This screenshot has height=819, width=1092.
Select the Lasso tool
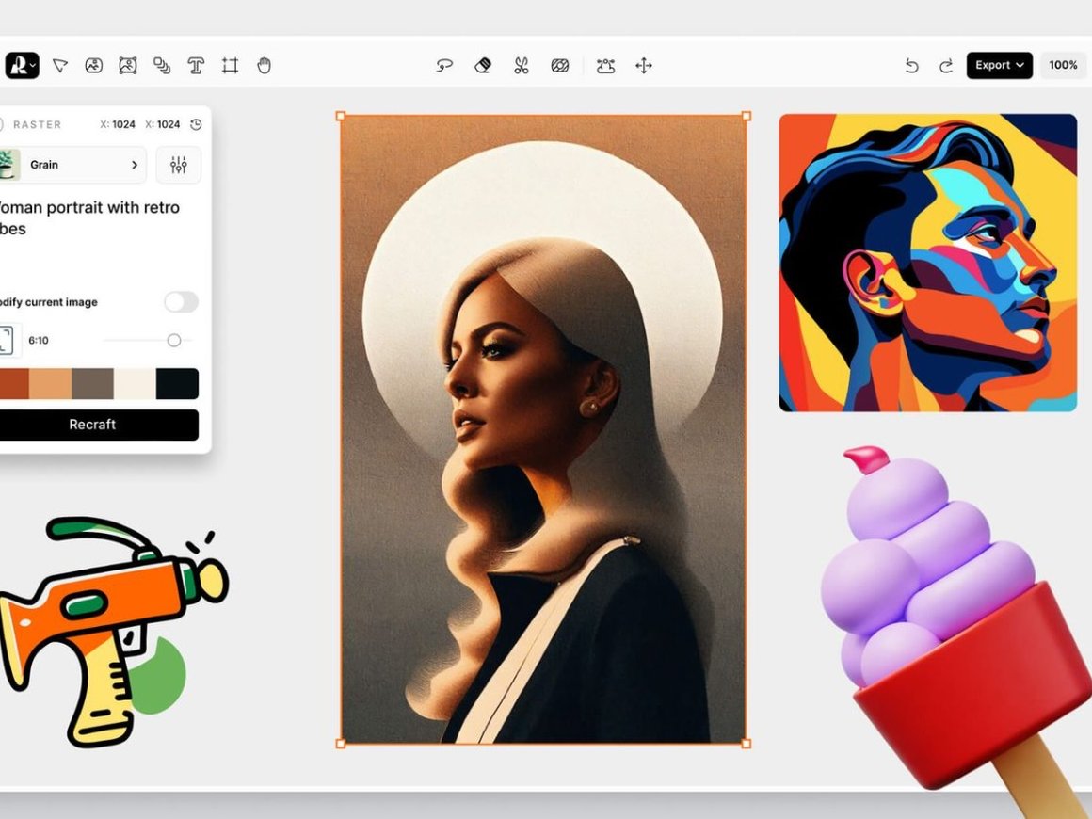(x=444, y=66)
